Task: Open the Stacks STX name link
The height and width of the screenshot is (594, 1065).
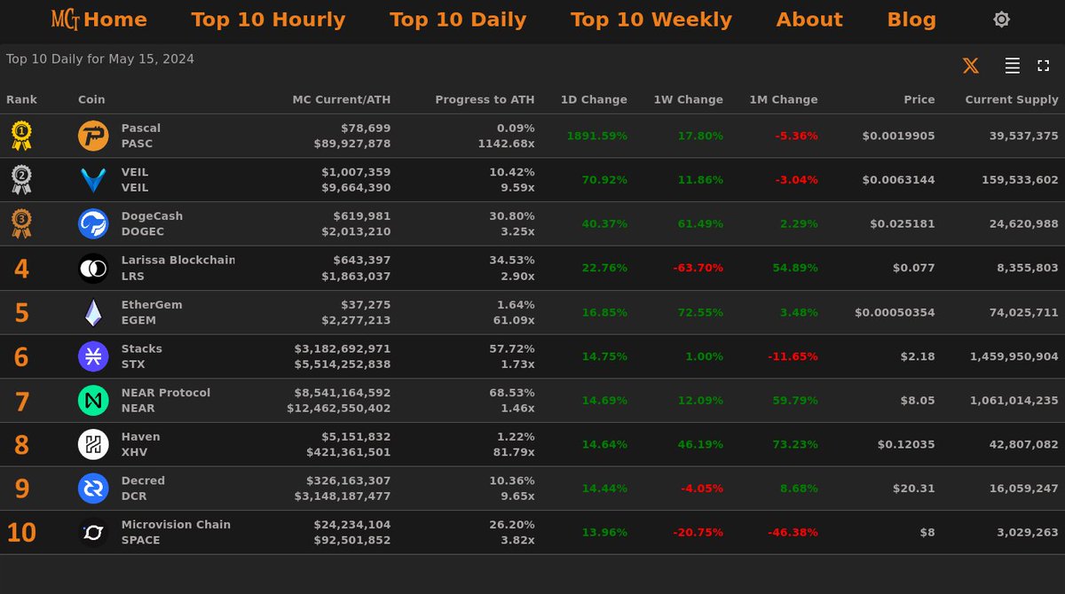Action: 142,356
